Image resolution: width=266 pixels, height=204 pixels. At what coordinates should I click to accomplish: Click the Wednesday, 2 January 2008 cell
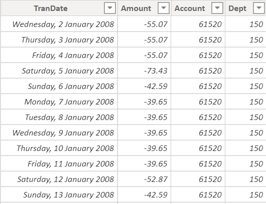pos(59,24)
